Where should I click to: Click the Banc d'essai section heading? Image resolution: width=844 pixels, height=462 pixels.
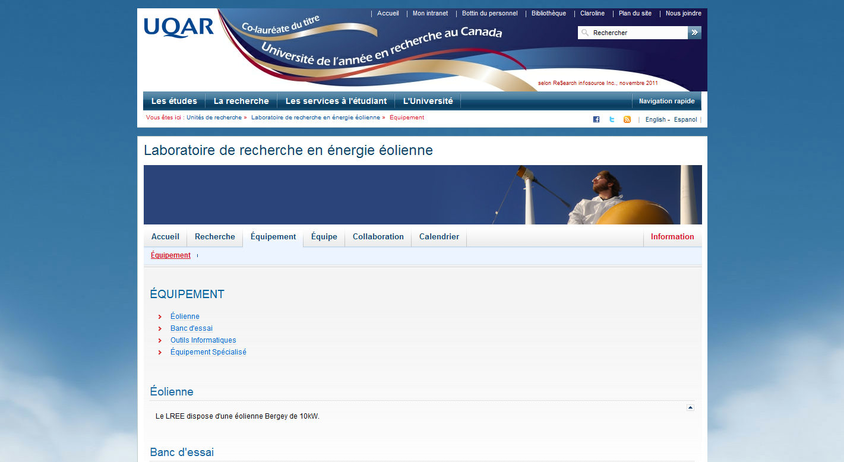182,452
